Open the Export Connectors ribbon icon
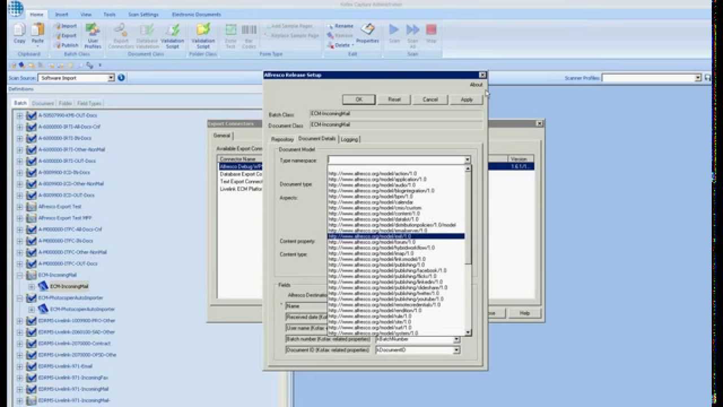Screen dimensions: 723x407 [121, 36]
